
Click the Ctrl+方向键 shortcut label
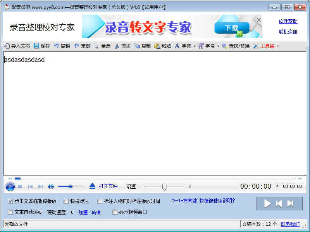[184, 201]
